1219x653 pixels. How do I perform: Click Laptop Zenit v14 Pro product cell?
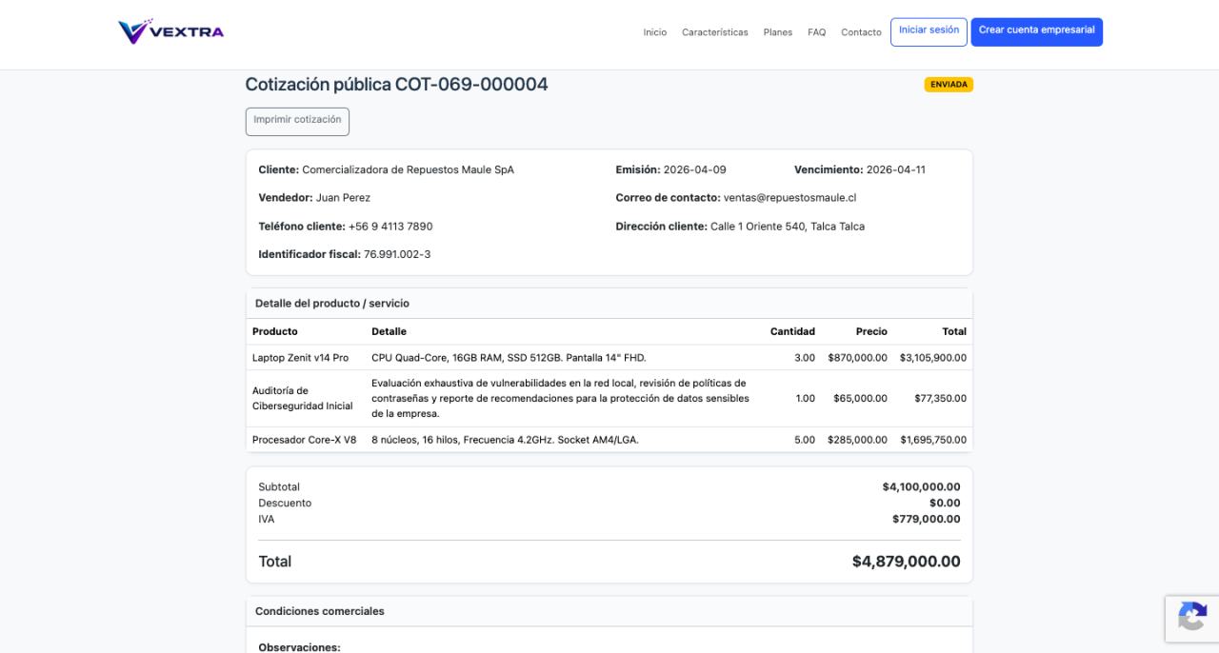(x=301, y=358)
